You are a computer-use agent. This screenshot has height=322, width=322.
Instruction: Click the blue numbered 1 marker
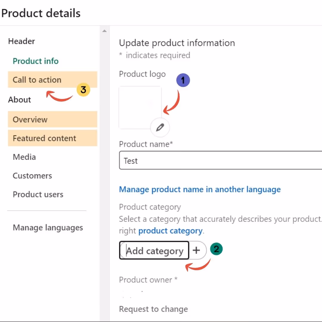click(x=183, y=80)
